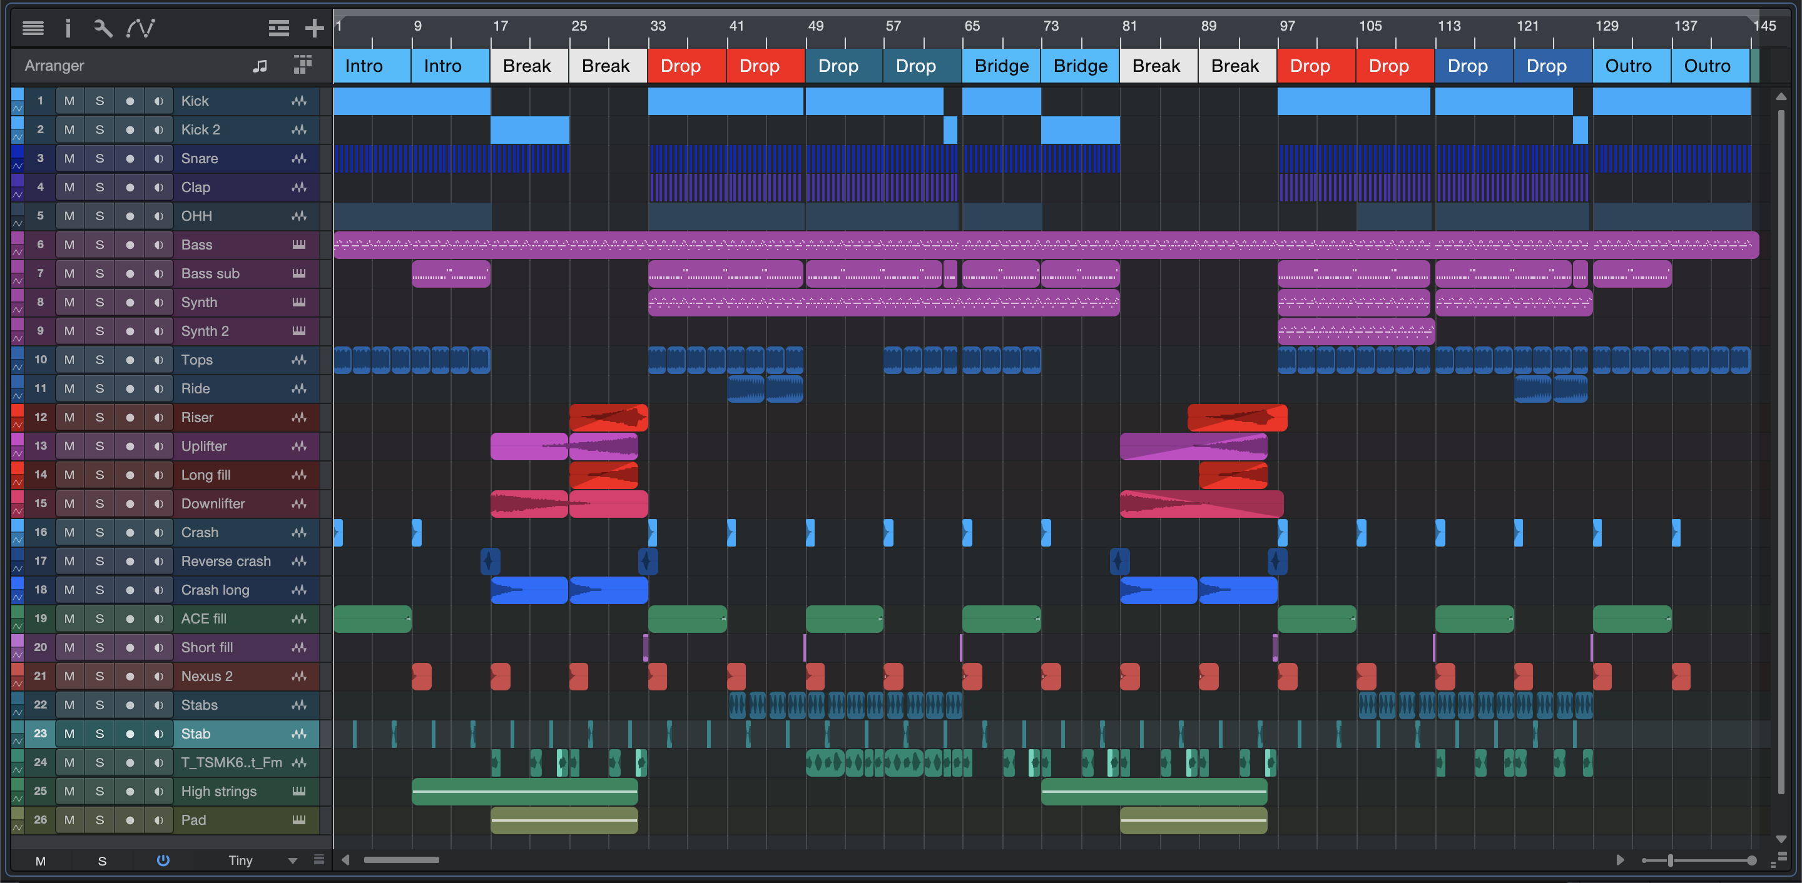Click the Stab track waveform icon
Viewport: 1802px width, 883px height.
tap(298, 734)
